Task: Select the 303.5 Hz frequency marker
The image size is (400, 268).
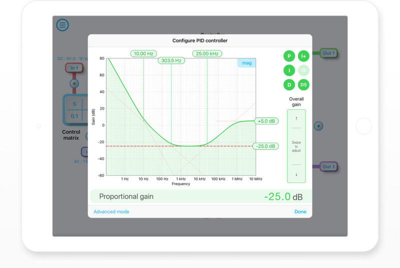Action: (171, 61)
